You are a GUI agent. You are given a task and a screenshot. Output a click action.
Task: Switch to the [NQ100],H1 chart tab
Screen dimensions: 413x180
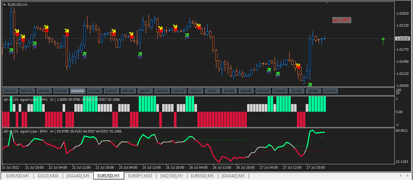pos(172,176)
